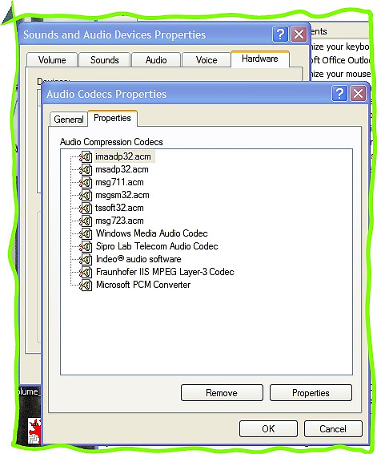377x454 pixels.
Task: Select the Indeo audio software entry
Action: [x=138, y=259]
